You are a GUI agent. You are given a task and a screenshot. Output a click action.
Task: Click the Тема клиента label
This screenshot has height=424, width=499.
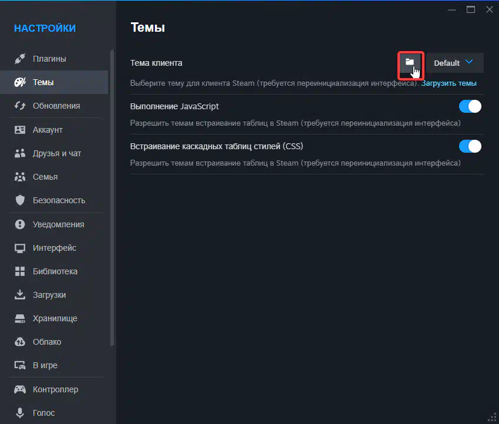click(156, 63)
